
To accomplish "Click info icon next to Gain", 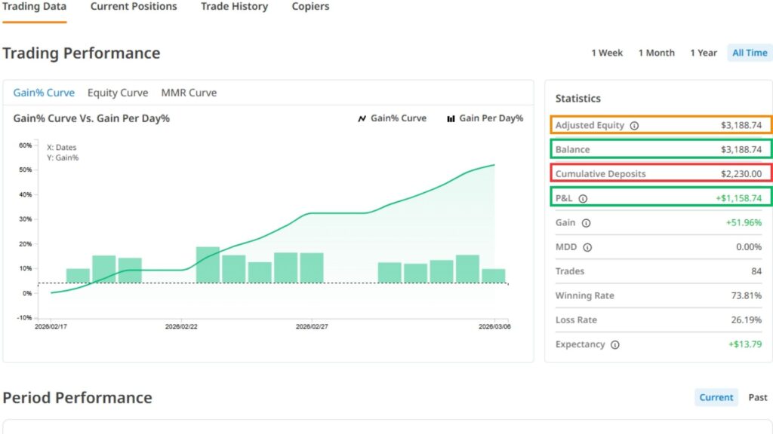I will [586, 223].
